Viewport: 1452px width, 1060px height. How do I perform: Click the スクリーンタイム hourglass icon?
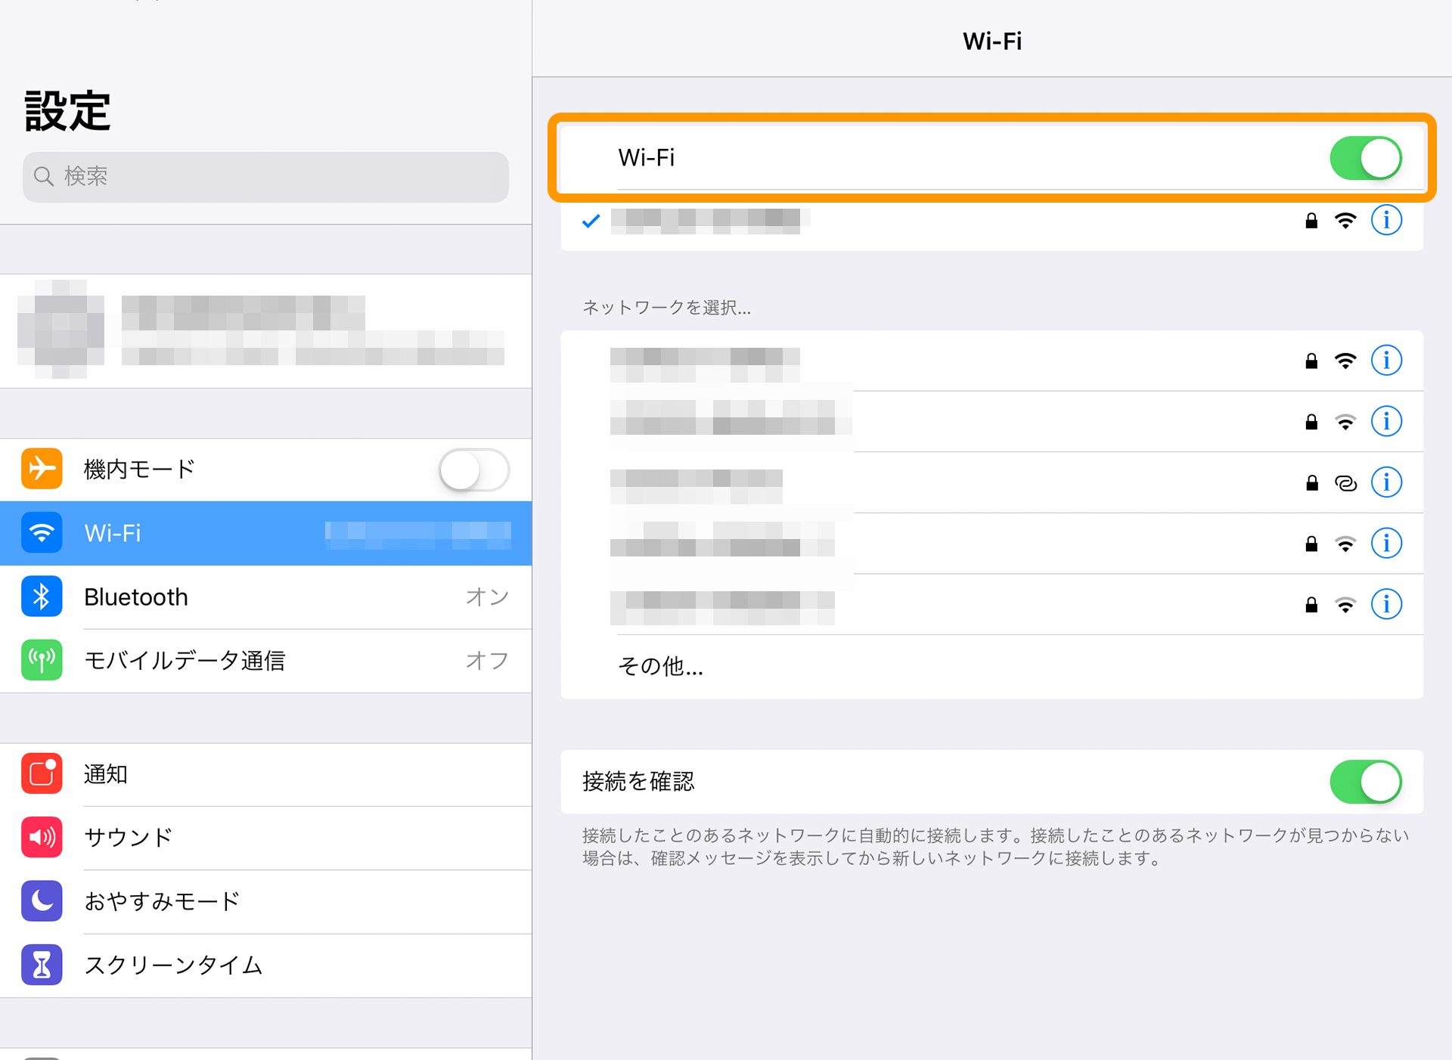[x=42, y=965]
